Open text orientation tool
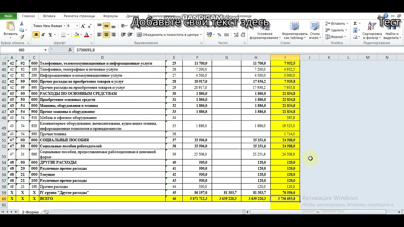The image size is (404, 227). tap(124, 26)
